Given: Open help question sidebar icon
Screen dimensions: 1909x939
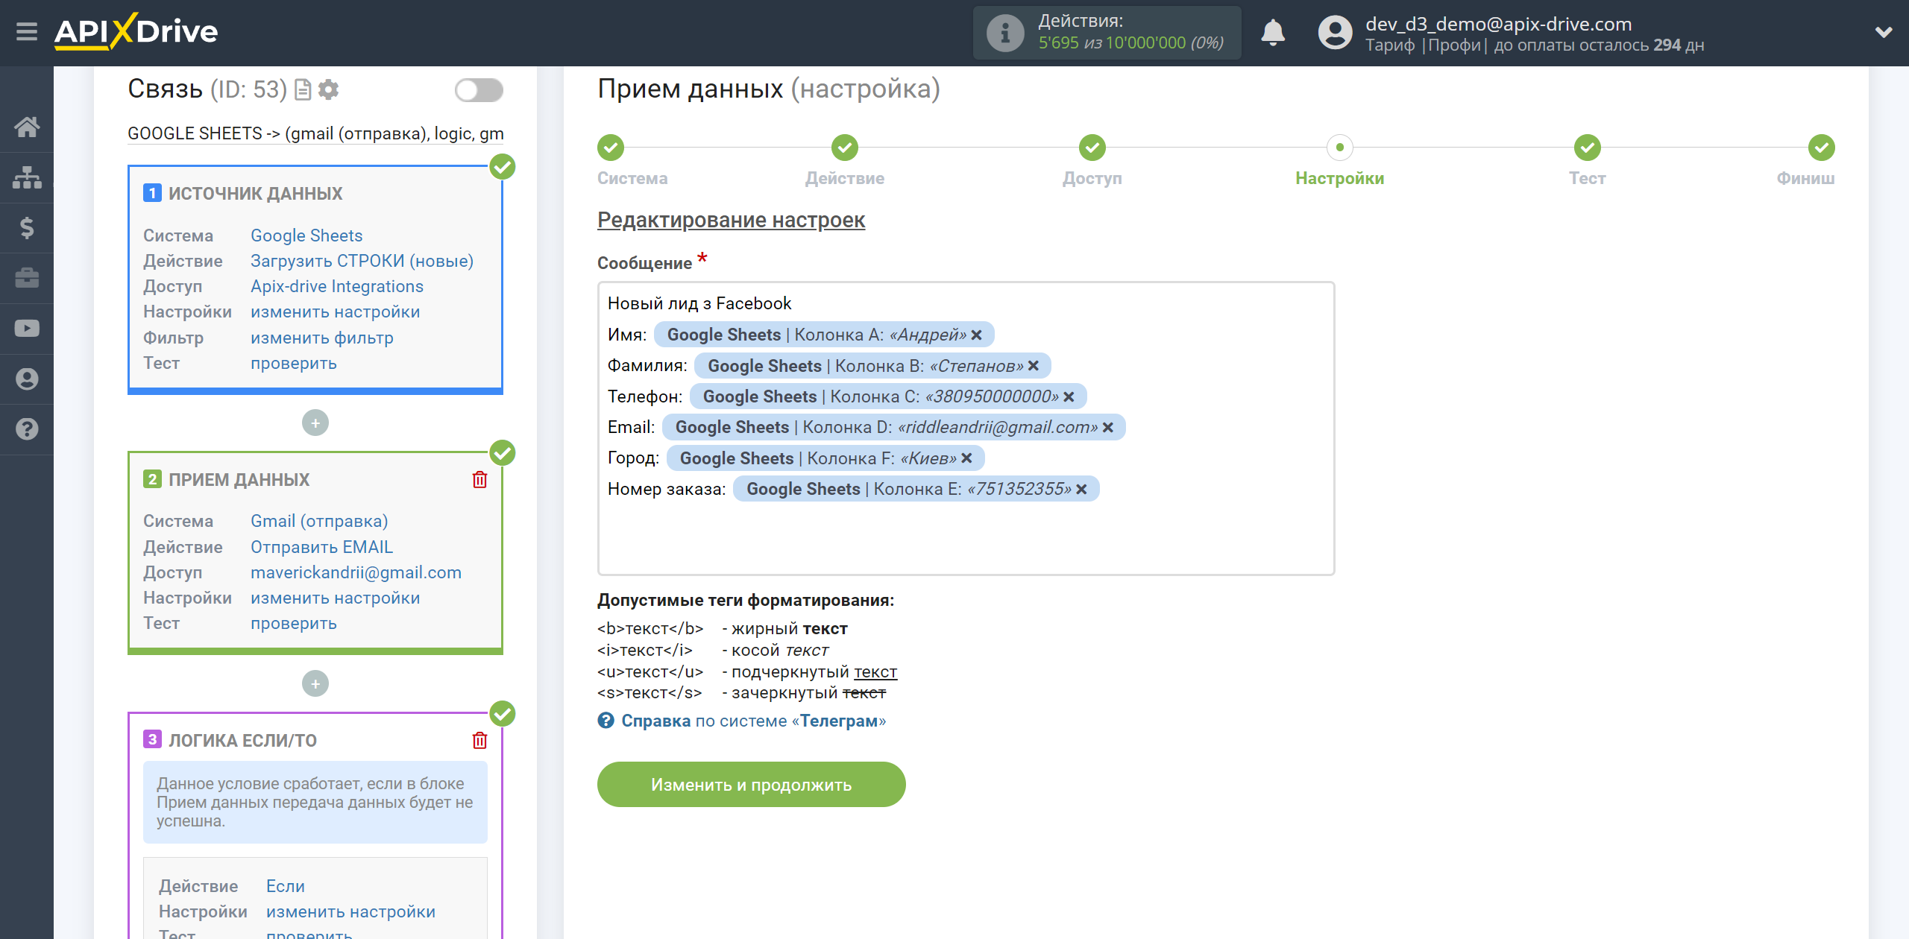Looking at the screenshot, I should pos(27,429).
